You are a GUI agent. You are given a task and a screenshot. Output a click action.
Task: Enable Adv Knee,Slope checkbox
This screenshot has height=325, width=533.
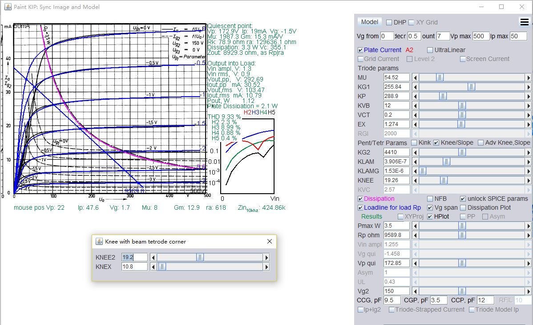pyautogui.click(x=481, y=142)
